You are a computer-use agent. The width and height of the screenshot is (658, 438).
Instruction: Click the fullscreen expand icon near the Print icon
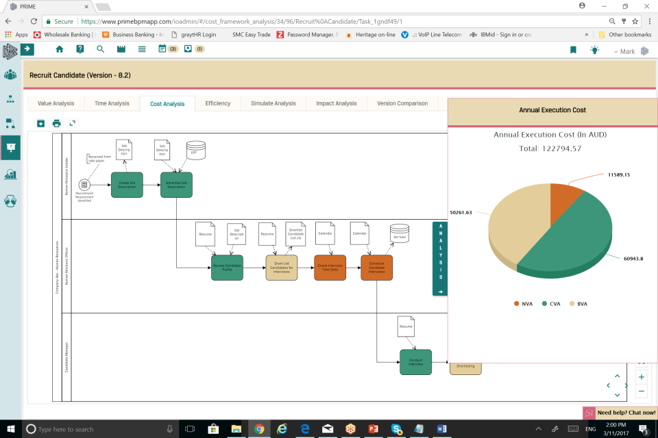72,123
